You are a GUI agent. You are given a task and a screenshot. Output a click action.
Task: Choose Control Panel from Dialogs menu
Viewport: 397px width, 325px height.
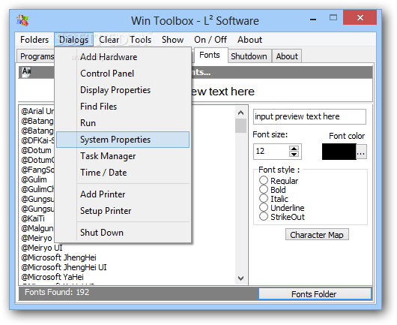[123, 74]
